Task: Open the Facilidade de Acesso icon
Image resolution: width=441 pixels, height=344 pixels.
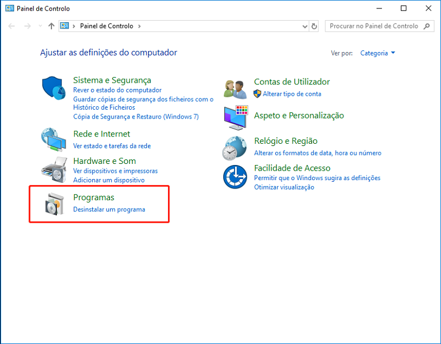Action: point(235,177)
